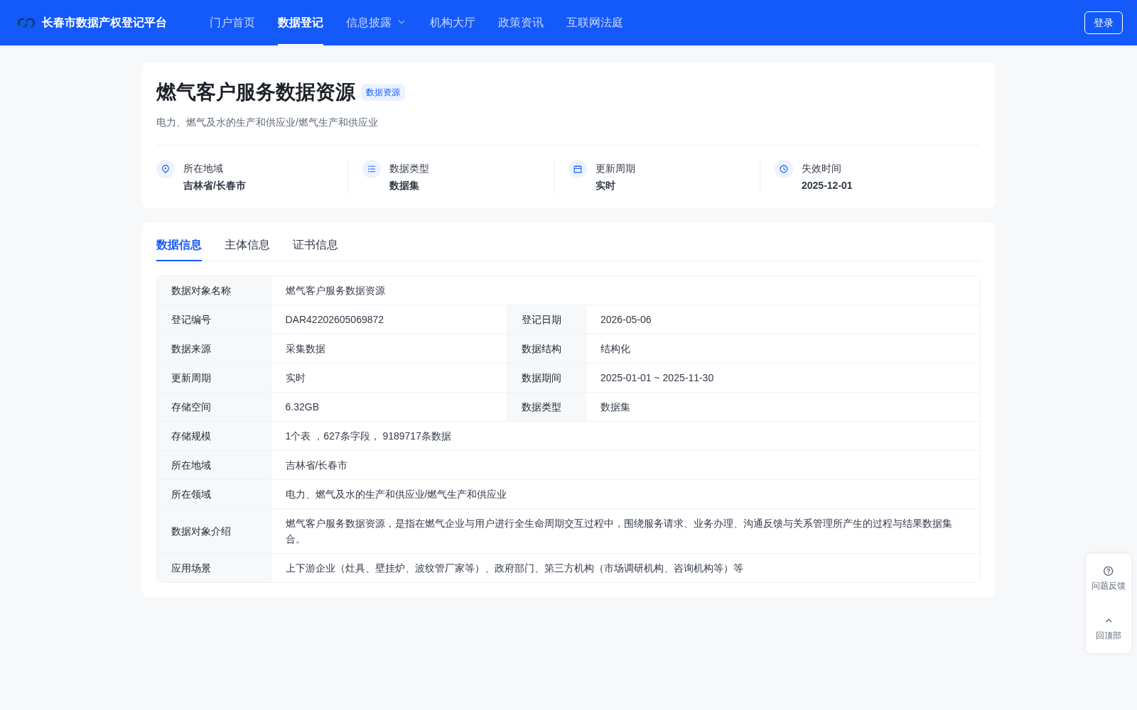The width and height of the screenshot is (1137, 710).
Task: Click the calendar icon beside 更新周期
Action: pyautogui.click(x=578, y=169)
